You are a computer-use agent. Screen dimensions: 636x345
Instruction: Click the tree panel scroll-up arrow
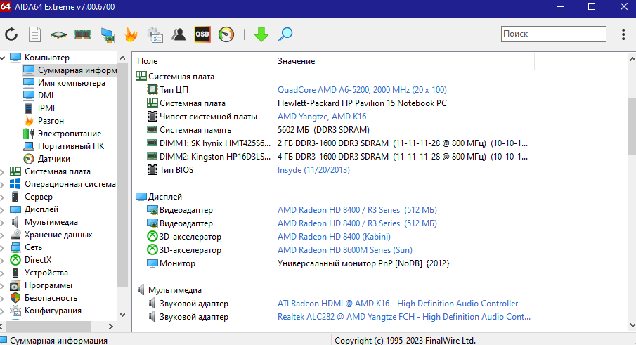123,58
